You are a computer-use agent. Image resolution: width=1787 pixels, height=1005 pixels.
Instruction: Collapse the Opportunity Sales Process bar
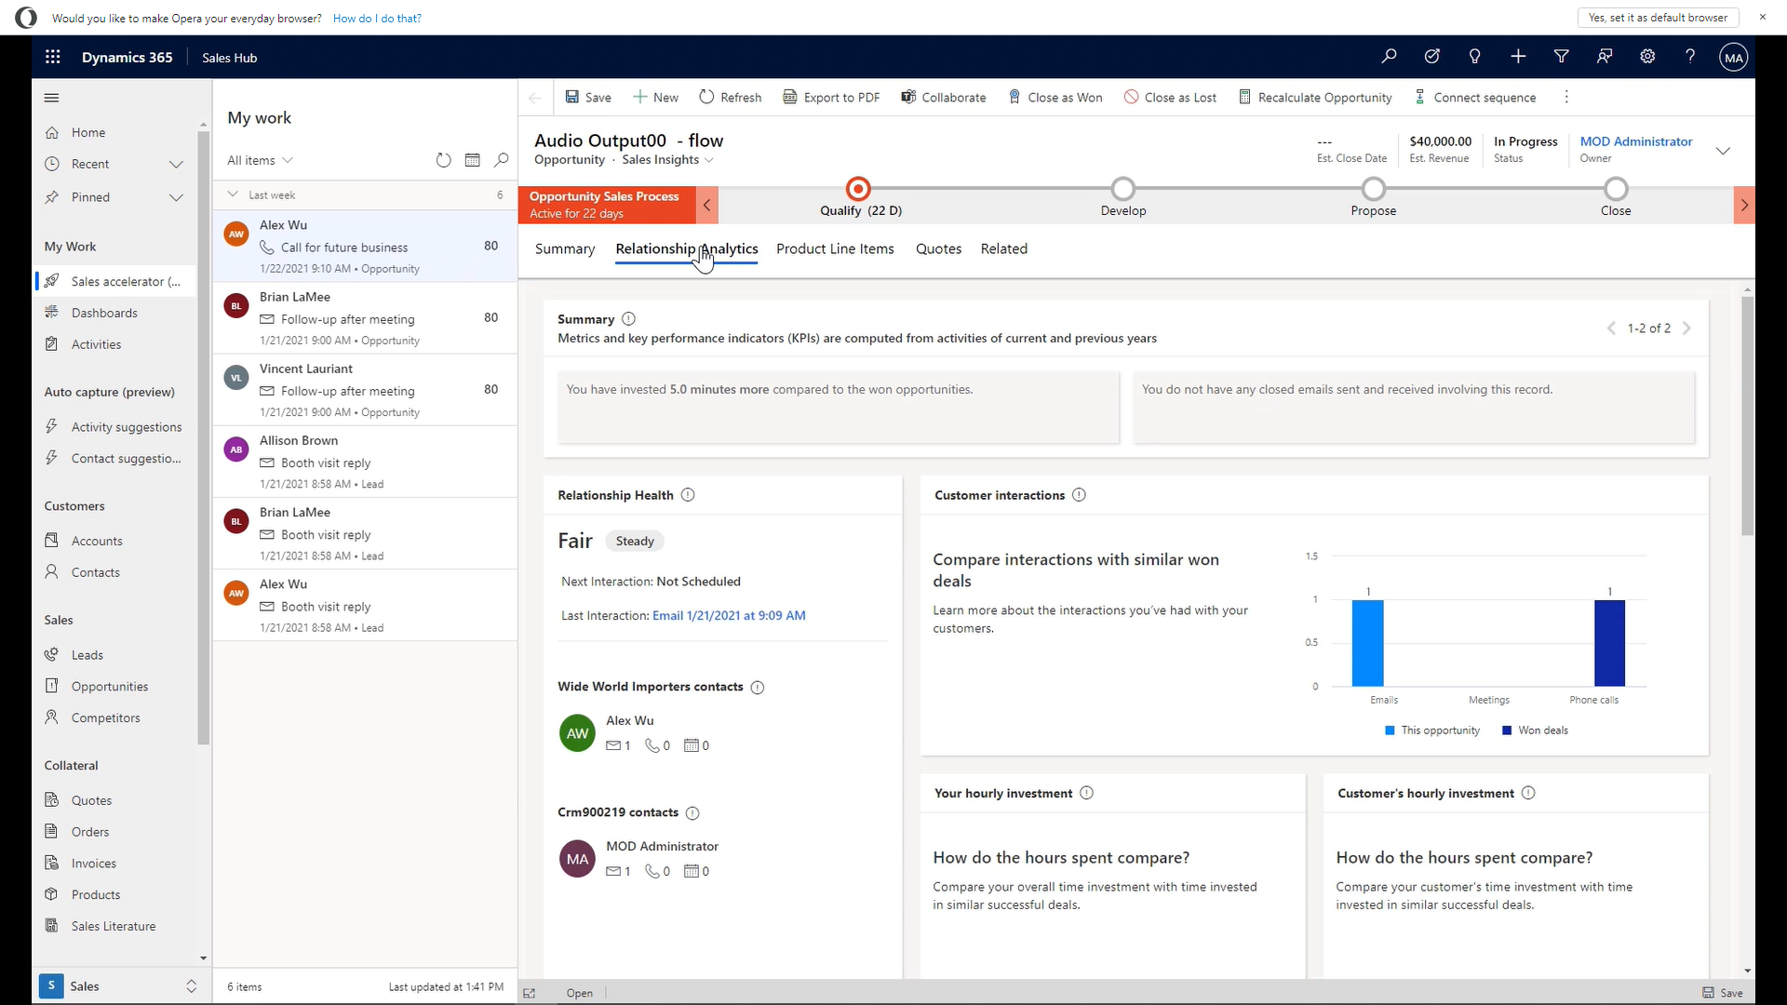pos(707,206)
